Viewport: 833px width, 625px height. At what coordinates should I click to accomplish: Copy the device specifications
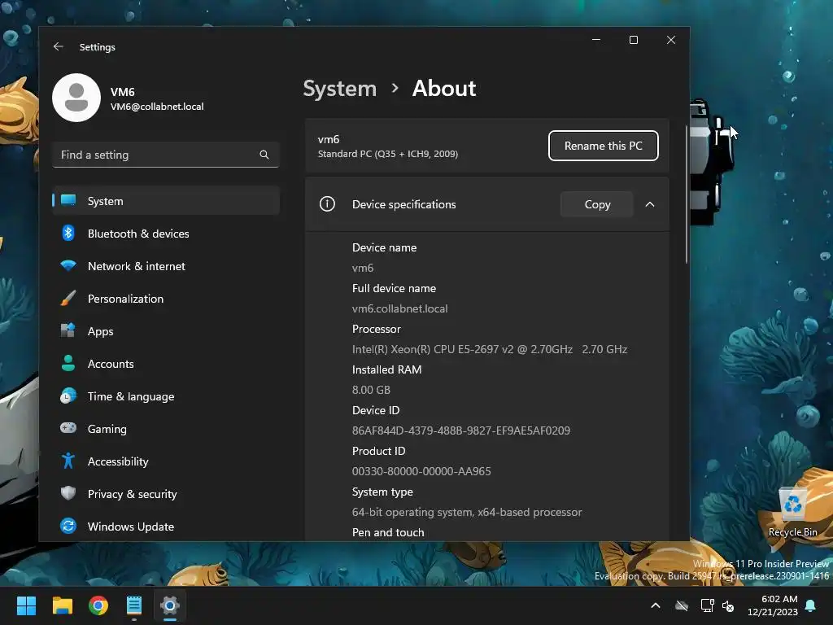pyautogui.click(x=597, y=204)
